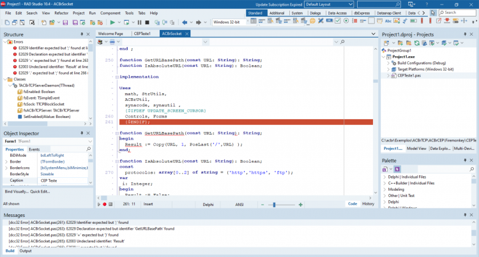
Task: Navigate back with blue left arrow
Action: click(x=185, y=22)
